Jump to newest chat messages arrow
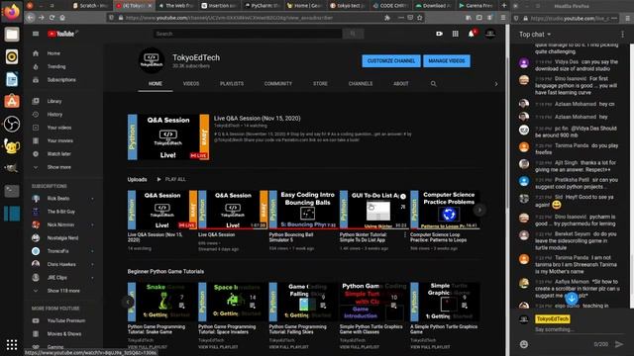Viewport: 634px width, 356px height. (572, 299)
